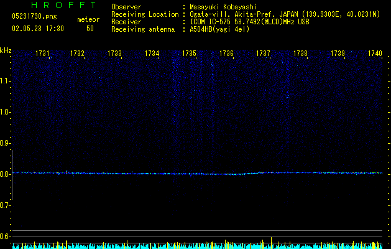Click the 1.0 frequency axis label
Viewport: 391px width, 249px height.
tap(5, 112)
